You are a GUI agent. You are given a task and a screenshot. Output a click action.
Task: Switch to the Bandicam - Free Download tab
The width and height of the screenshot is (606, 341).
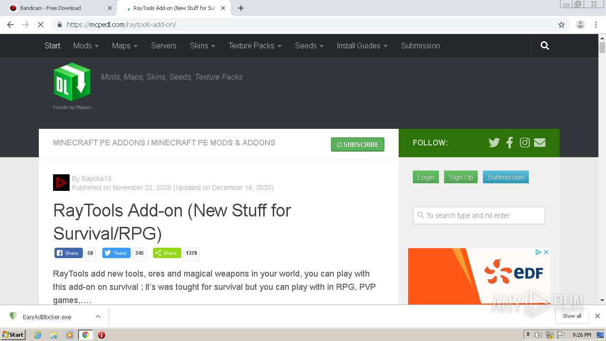[58, 8]
